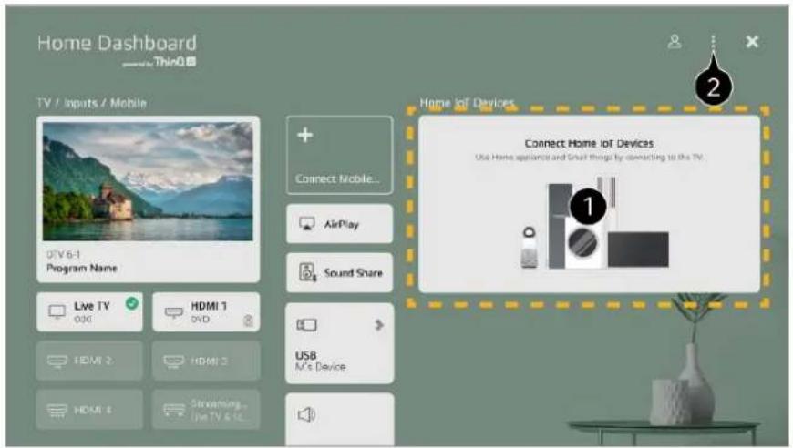793x448 pixels.
Task: Click the HDMI 4 port icon
Action: pyautogui.click(x=57, y=410)
